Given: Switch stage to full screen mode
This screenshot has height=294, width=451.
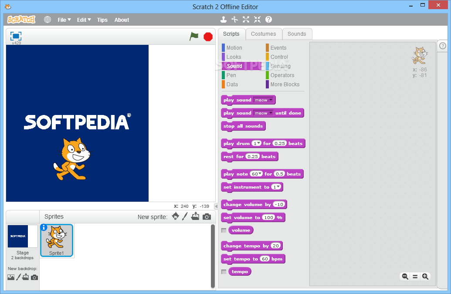Looking at the screenshot, I should 16,36.
